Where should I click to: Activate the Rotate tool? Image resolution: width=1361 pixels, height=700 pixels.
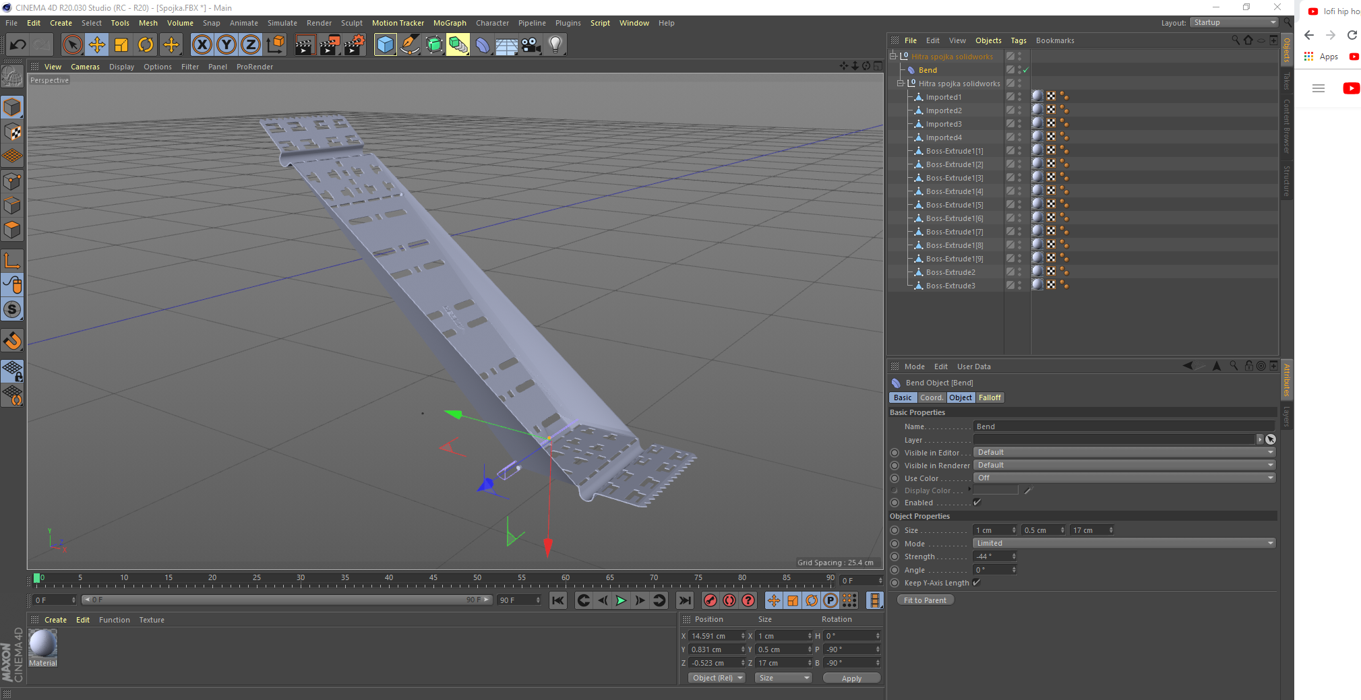coord(146,44)
